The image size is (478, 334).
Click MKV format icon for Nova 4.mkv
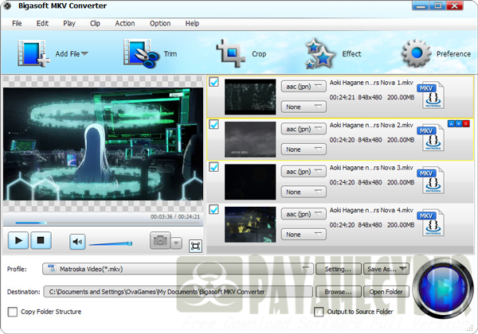[431, 223]
